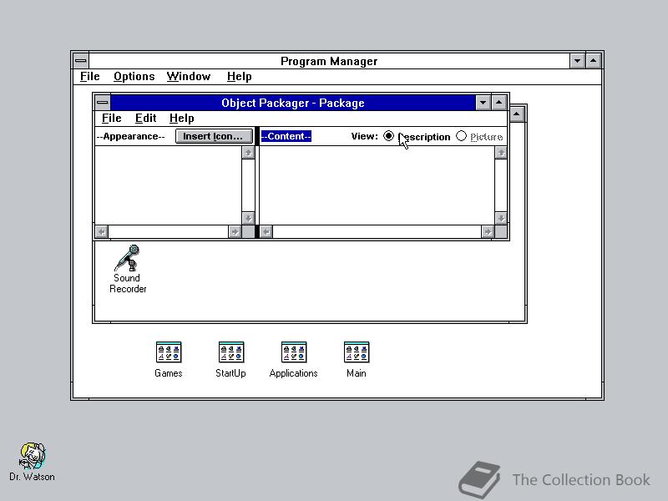Open the StartUp program group icon

[x=231, y=360]
